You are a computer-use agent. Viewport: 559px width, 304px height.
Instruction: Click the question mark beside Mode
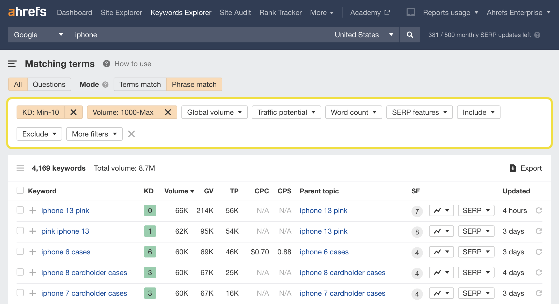click(105, 85)
